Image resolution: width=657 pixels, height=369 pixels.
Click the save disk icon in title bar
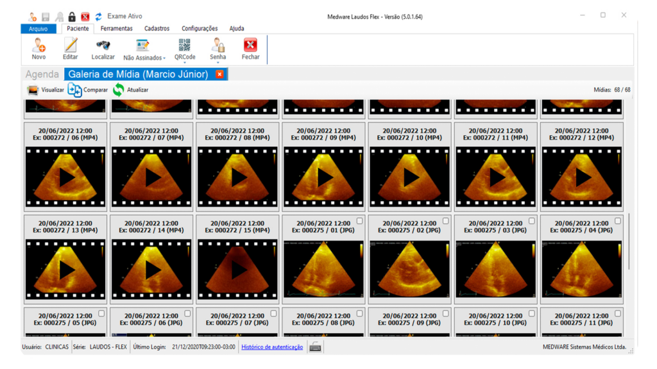coord(46,17)
